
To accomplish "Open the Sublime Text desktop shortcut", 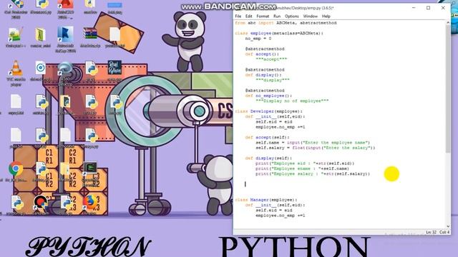I will click(x=90, y=168).
